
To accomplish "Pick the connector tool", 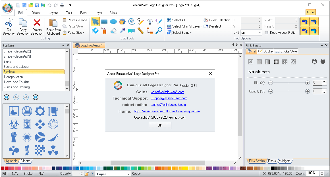I will point(150,31).
